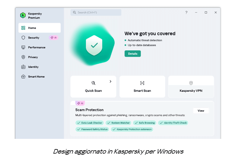
Task: Click the Details button
Action: coord(133,54)
